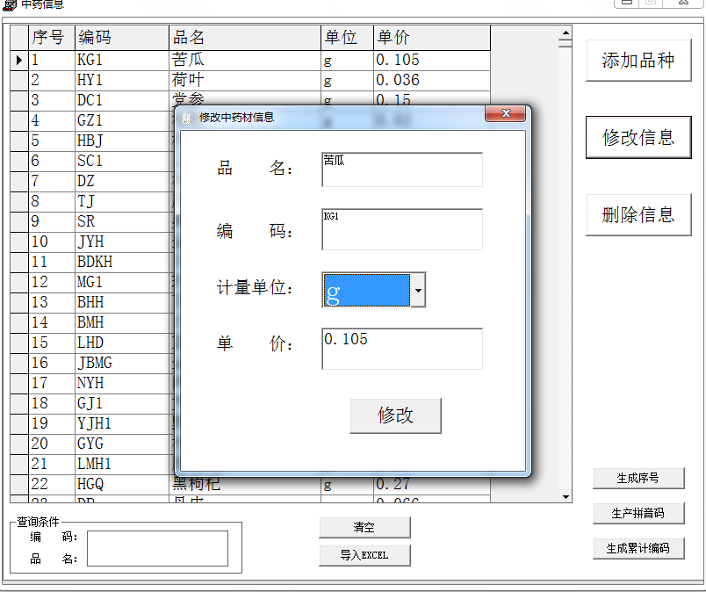Image resolution: width=706 pixels, height=592 pixels.
Task: Click the 生产拼音码 button
Action: (638, 514)
